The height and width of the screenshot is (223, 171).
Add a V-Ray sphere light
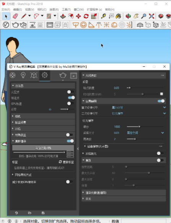(x=83, y=25)
